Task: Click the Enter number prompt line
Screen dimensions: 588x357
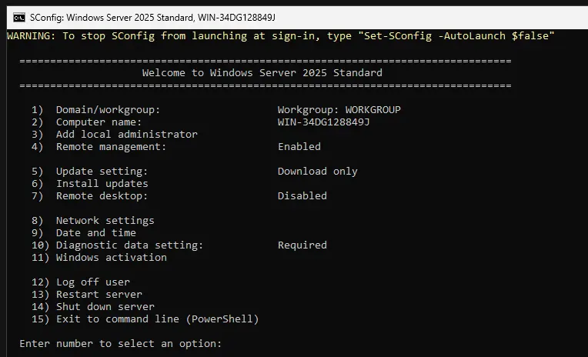Action: coord(120,343)
